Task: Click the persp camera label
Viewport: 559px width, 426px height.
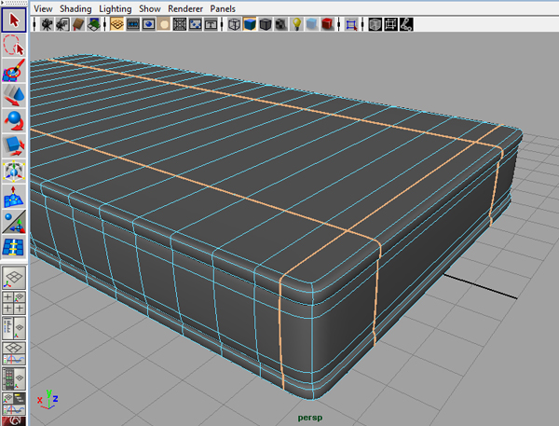Action: coord(310,418)
